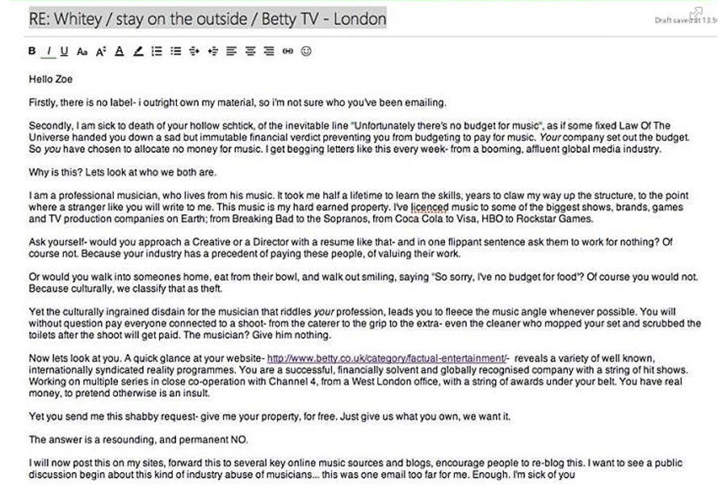Center the text alignment
Screen dimensions: 727x485
(x=250, y=51)
